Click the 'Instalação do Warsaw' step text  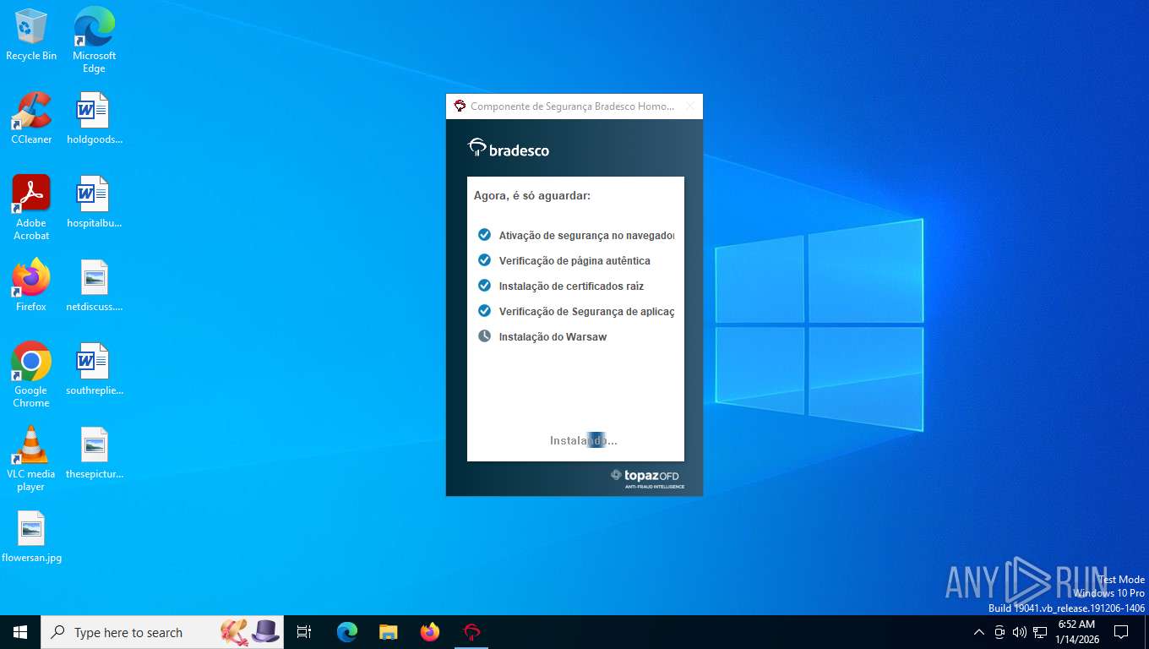553,337
